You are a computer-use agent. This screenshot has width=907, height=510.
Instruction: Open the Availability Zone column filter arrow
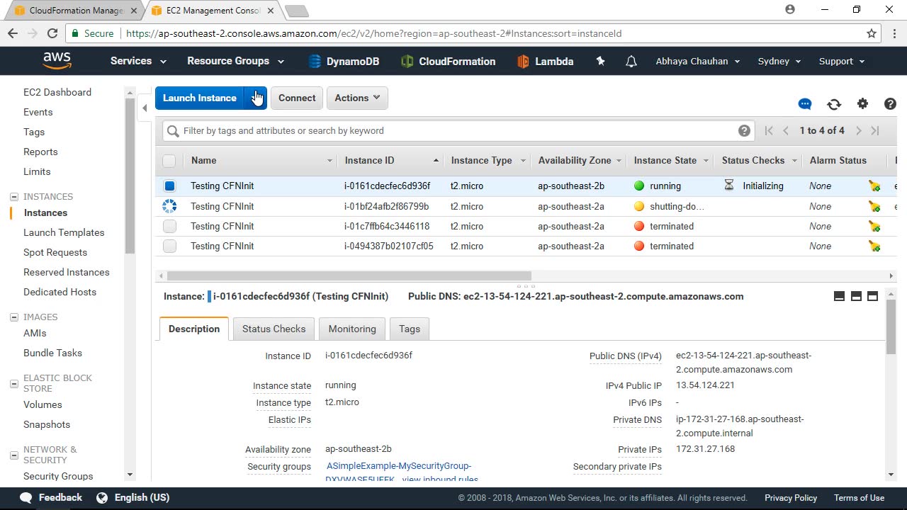click(x=619, y=161)
